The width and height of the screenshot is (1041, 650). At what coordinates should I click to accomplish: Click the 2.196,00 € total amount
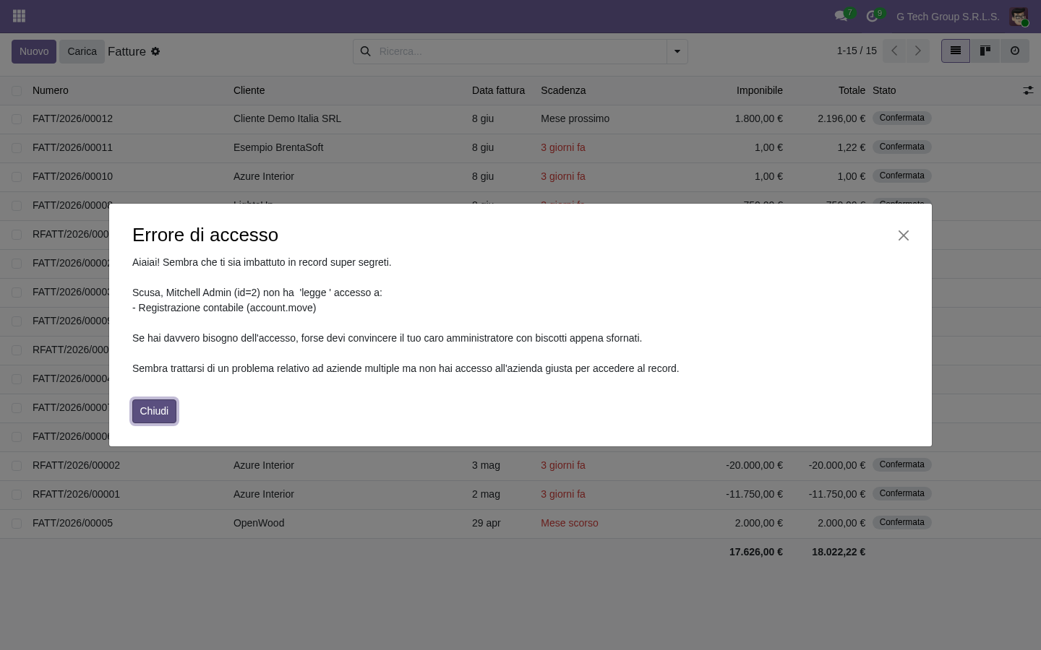841,118
